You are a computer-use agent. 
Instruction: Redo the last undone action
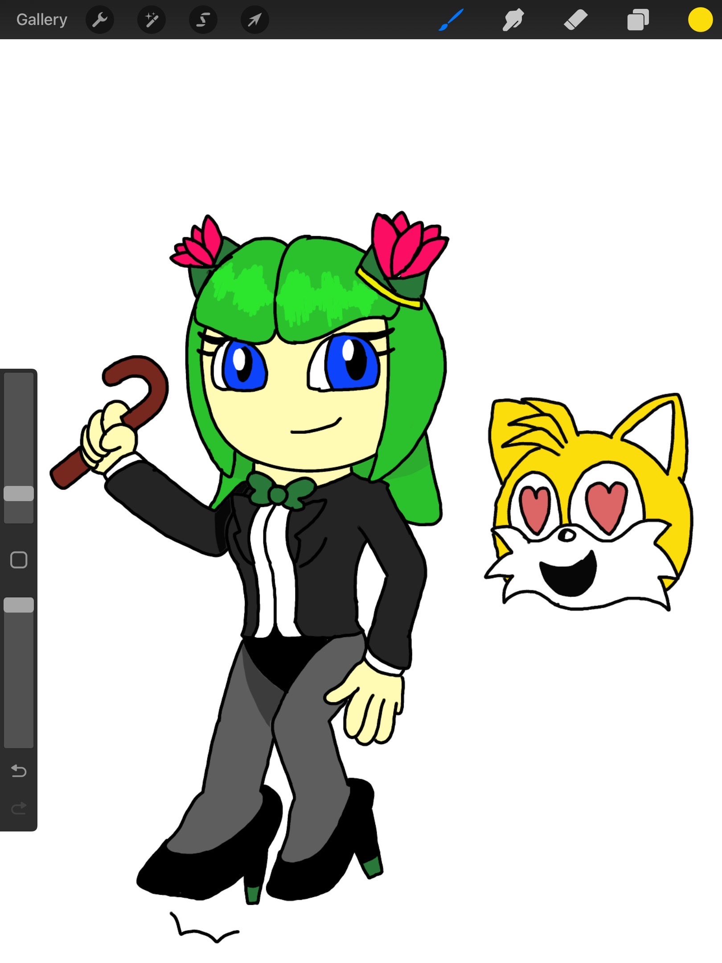coord(19,808)
